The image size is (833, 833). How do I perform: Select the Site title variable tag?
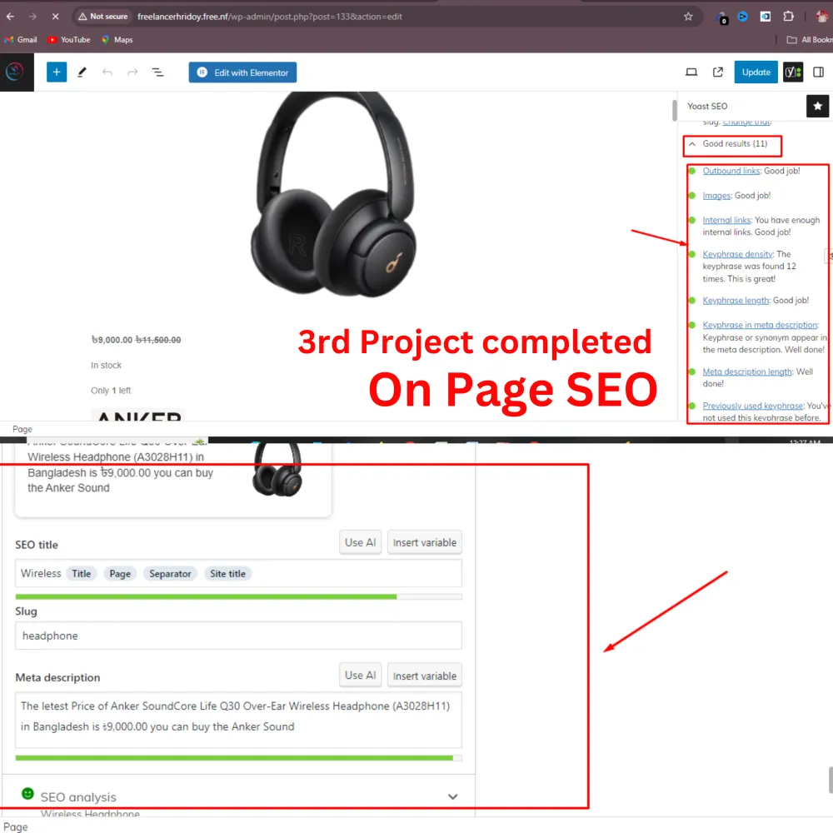[x=227, y=574]
